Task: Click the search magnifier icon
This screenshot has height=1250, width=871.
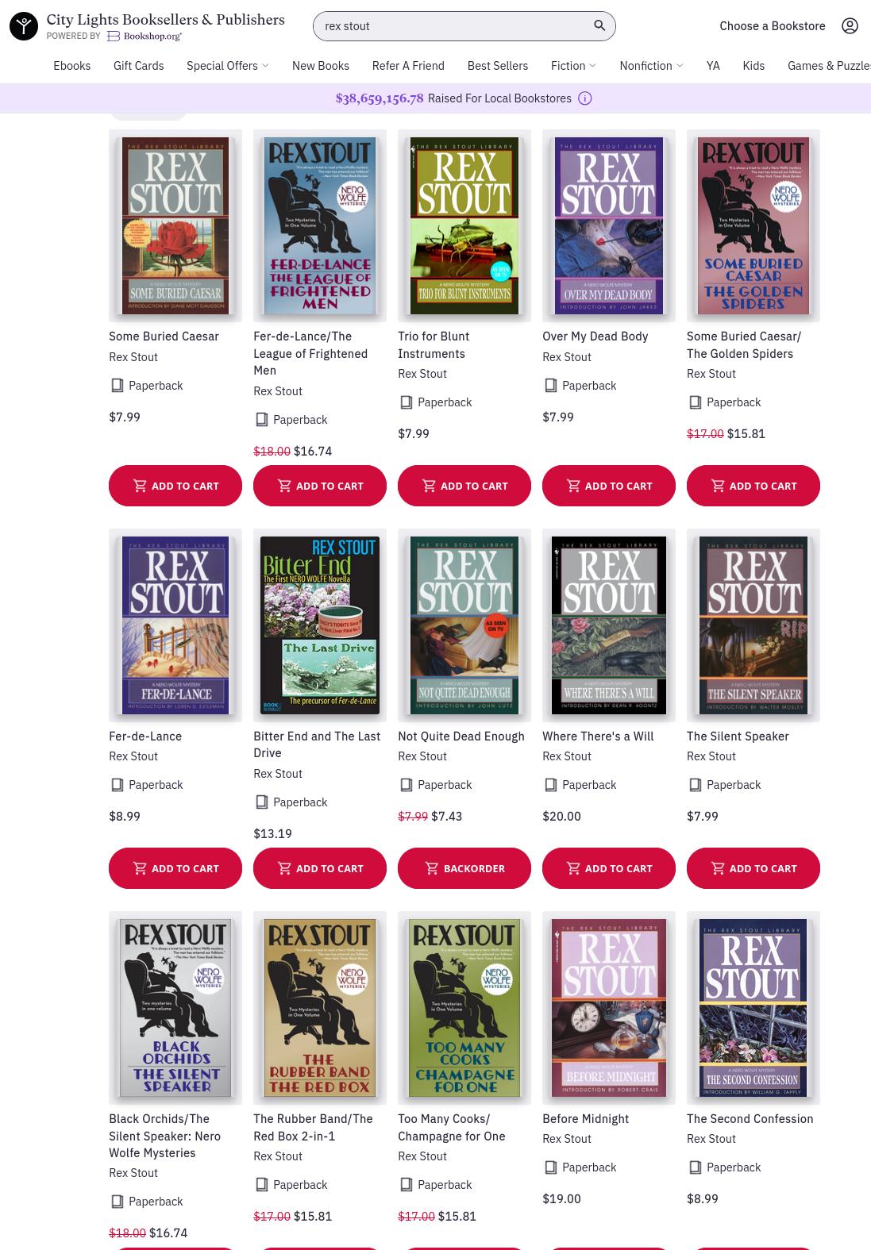Action: (x=599, y=25)
